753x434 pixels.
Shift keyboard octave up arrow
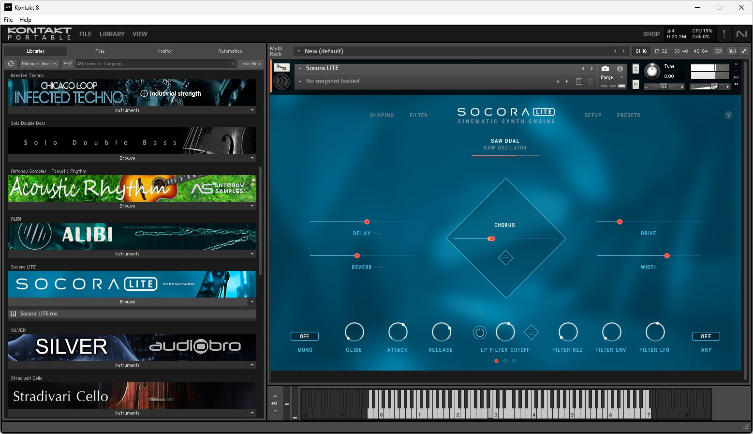(x=275, y=396)
